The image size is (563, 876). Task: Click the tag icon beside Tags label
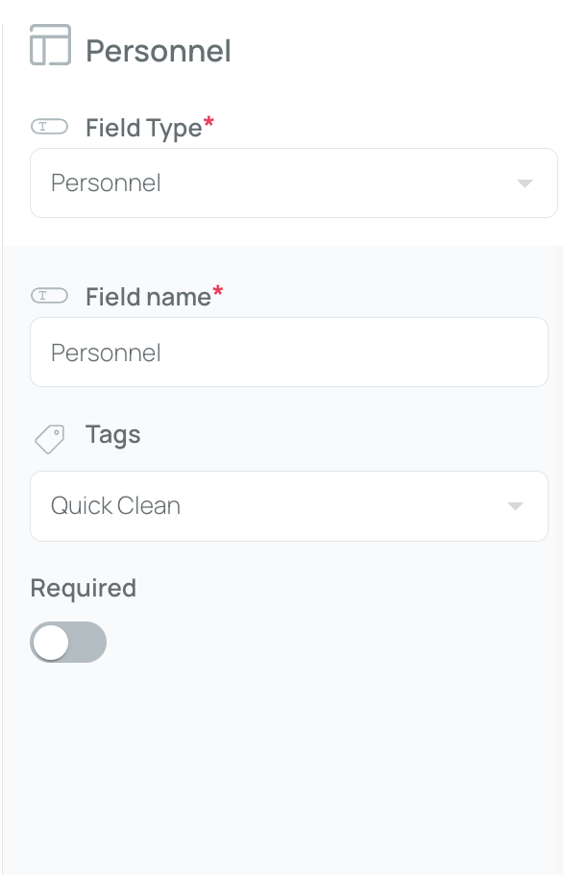50,439
